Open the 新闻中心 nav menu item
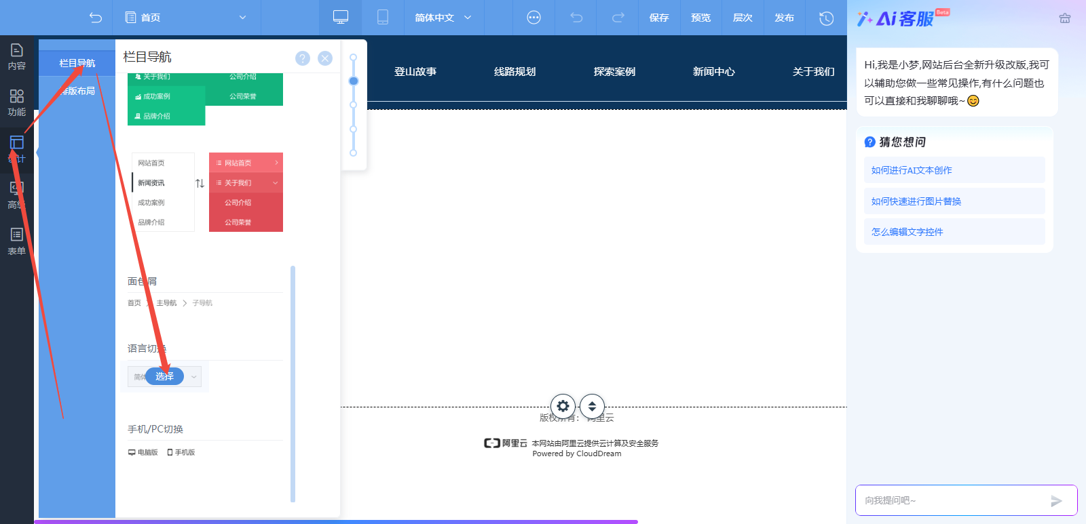 tap(714, 72)
